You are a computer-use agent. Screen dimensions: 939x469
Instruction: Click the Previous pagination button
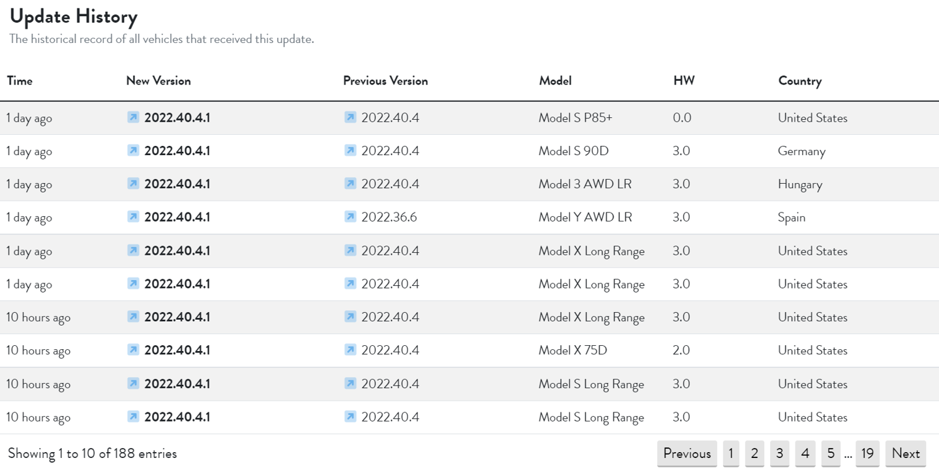coord(687,453)
